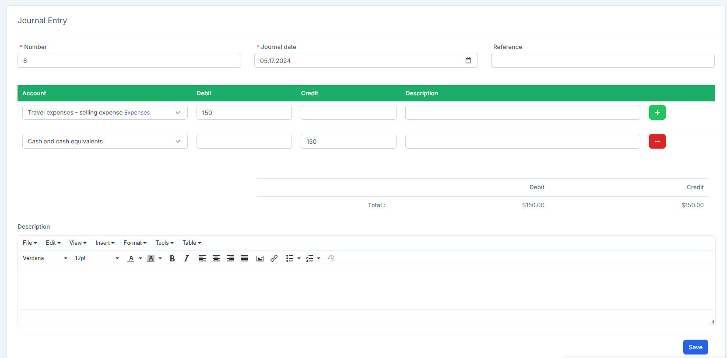Toggle italic text formatting

[x=186, y=258]
